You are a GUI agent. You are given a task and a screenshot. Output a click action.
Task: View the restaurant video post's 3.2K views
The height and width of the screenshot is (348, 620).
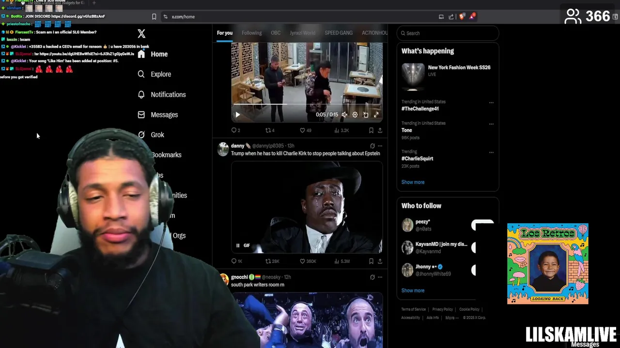[x=341, y=130]
